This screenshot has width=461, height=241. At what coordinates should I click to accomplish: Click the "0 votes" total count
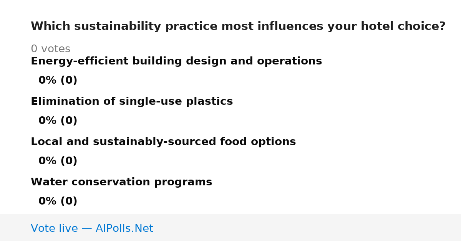50,49
